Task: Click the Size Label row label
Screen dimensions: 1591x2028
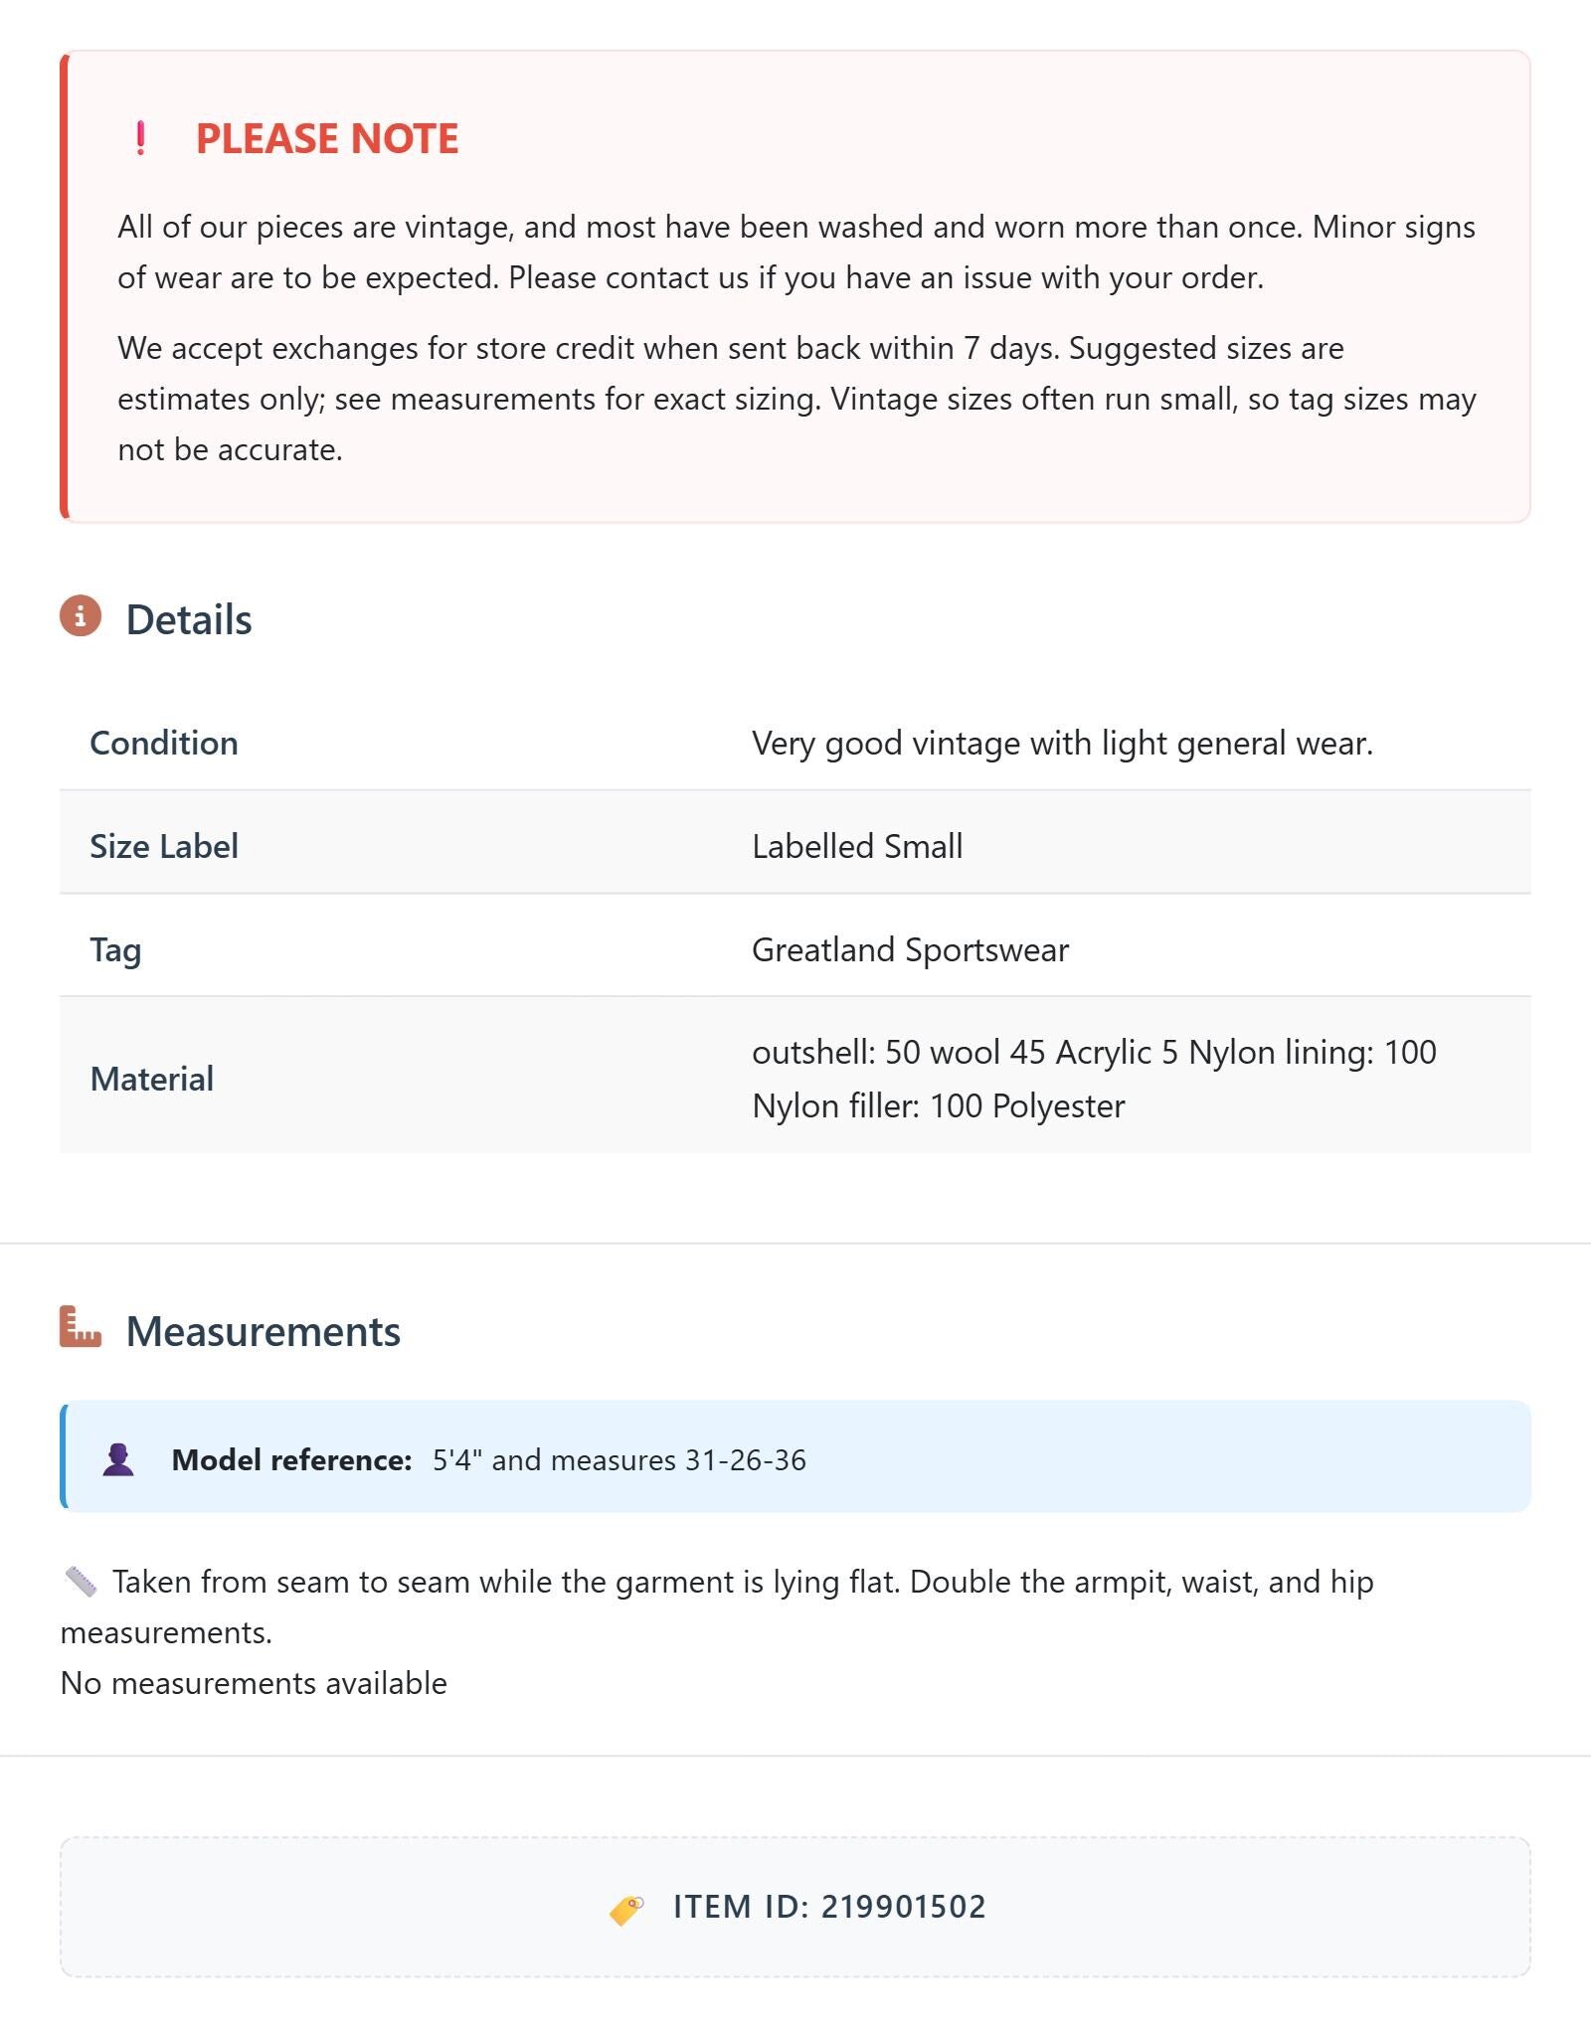Action: tap(164, 846)
